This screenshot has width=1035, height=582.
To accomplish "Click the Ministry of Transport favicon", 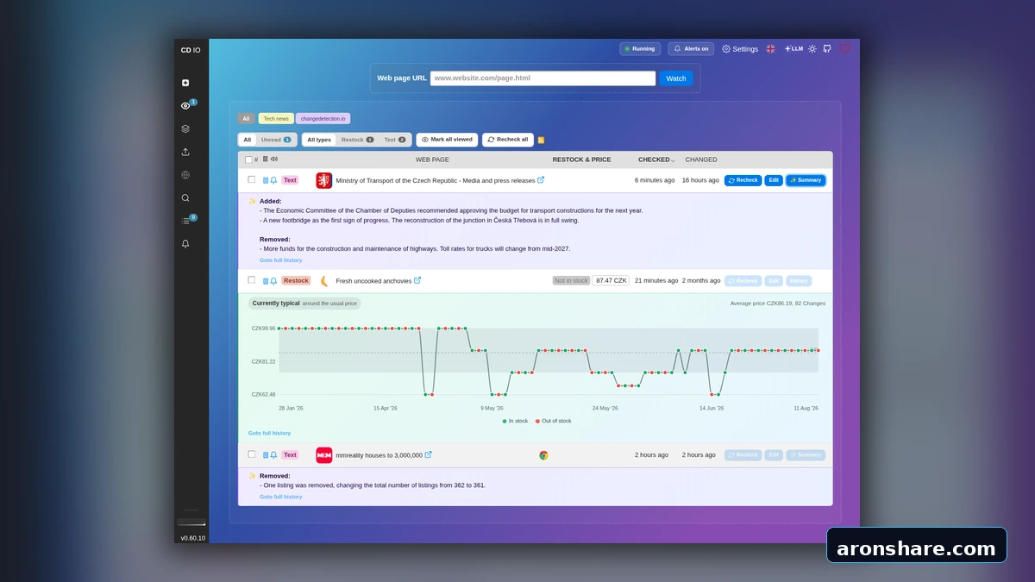I will [x=324, y=180].
